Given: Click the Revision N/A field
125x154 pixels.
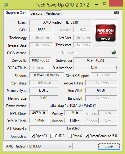Looking at the screenshot, I should 83,30.
